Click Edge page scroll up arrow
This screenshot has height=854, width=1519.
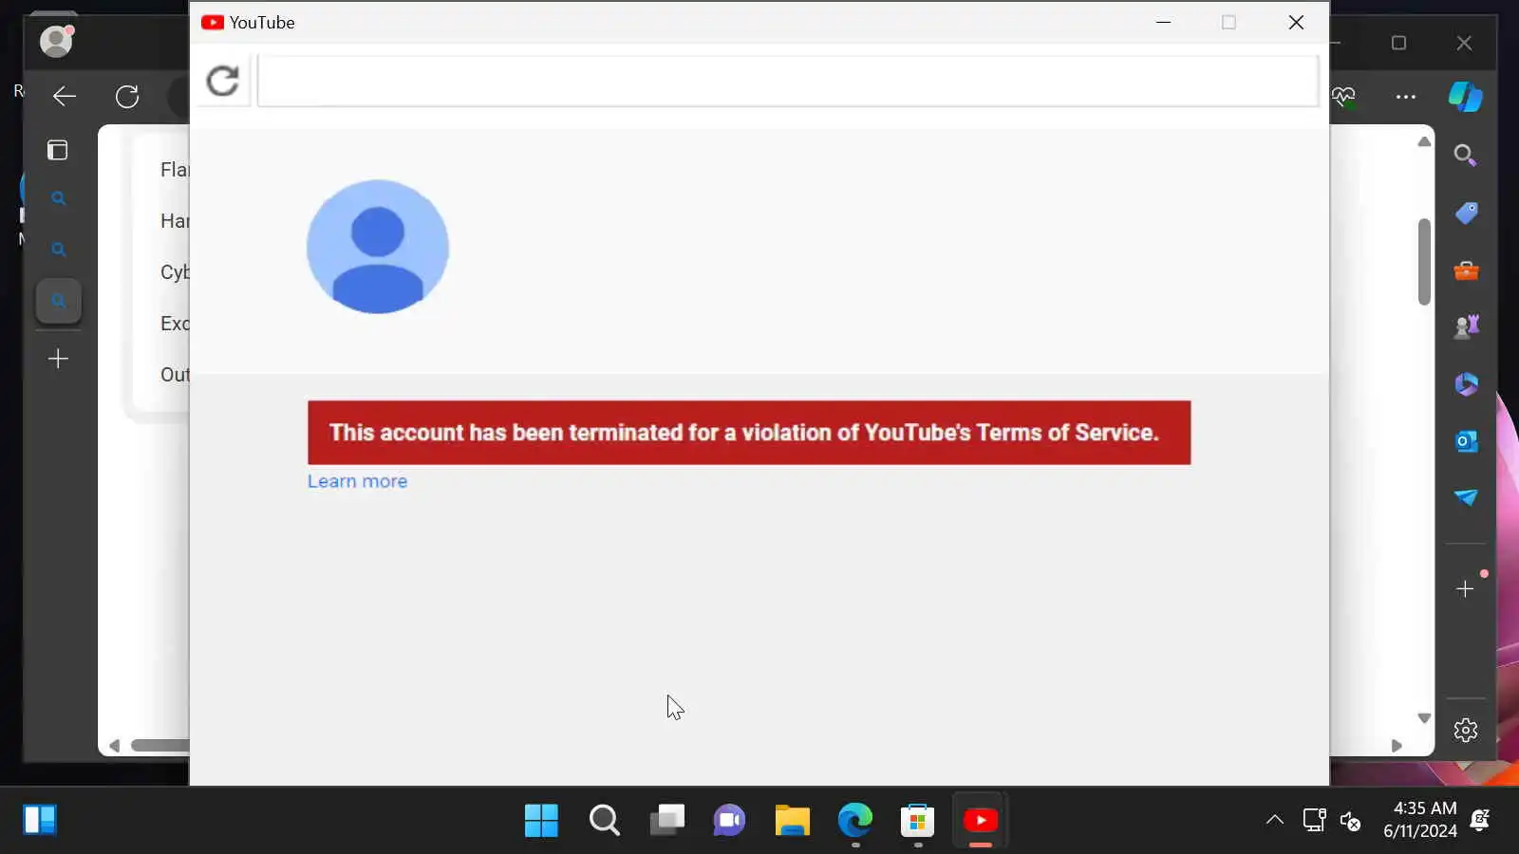tap(1424, 141)
